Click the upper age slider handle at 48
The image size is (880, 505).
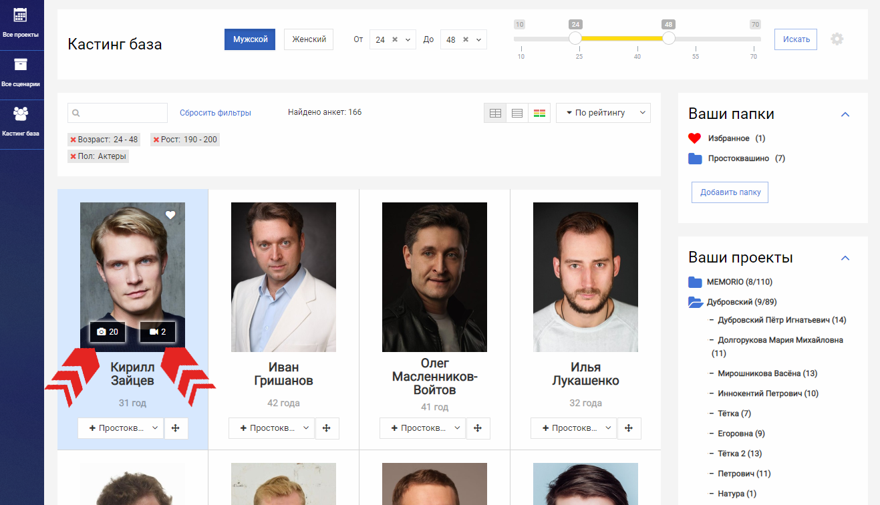pyautogui.click(x=669, y=39)
